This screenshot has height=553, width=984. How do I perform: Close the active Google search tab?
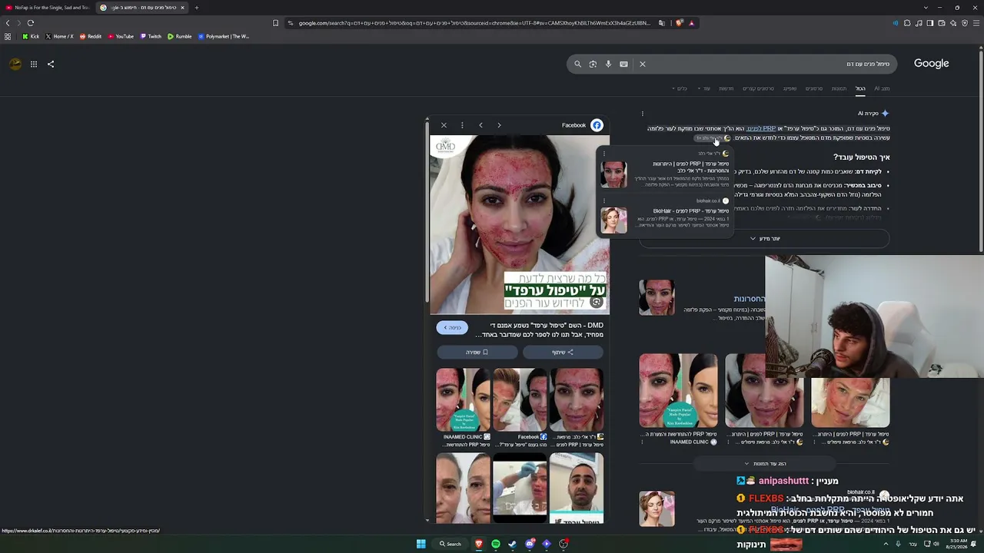pyautogui.click(x=182, y=8)
